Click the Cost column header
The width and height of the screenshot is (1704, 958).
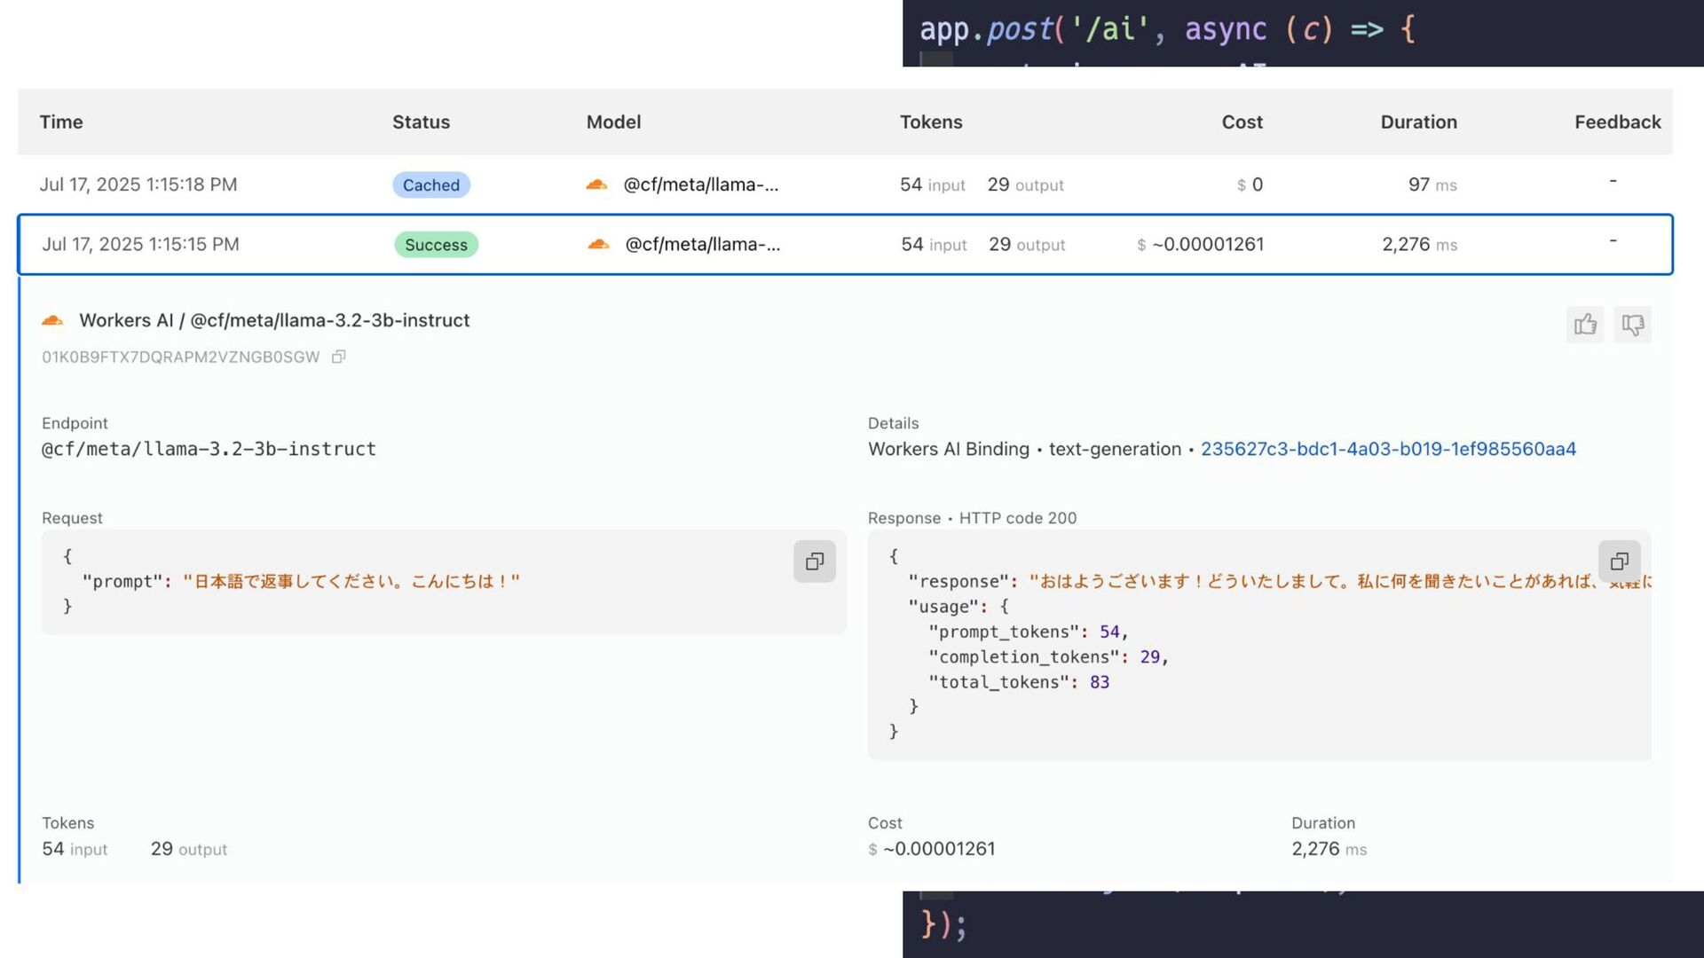click(x=1242, y=122)
